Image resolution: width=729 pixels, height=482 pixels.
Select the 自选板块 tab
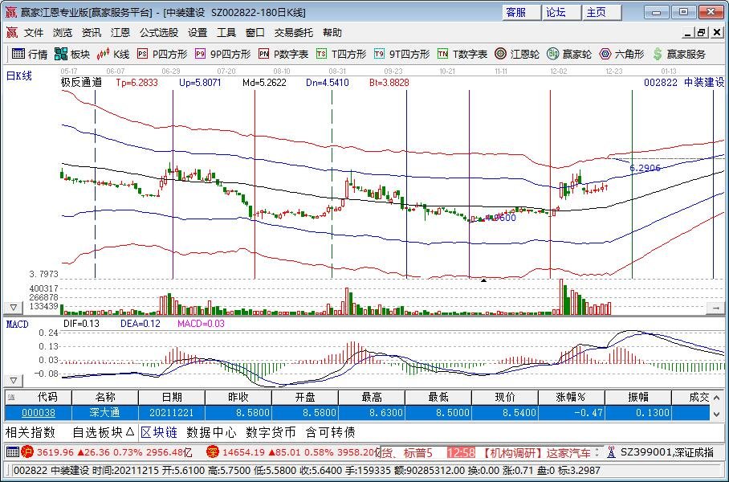(x=104, y=432)
